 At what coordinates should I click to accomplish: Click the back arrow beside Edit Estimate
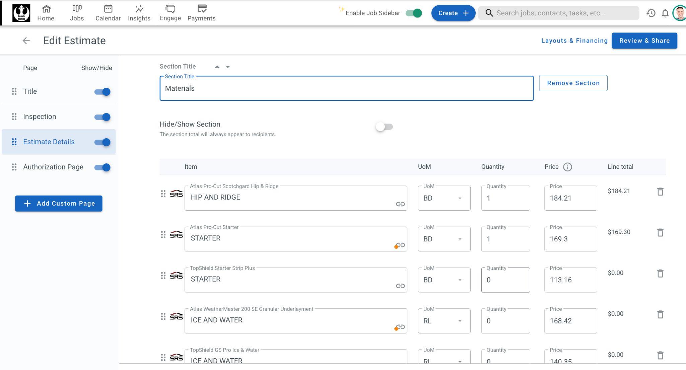(x=26, y=41)
